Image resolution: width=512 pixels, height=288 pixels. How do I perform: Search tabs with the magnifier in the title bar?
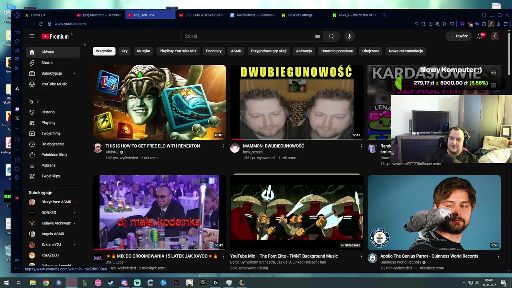point(484,15)
